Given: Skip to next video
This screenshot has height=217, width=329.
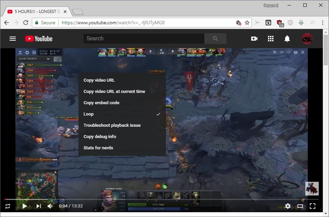Looking at the screenshot, I should [39, 206].
